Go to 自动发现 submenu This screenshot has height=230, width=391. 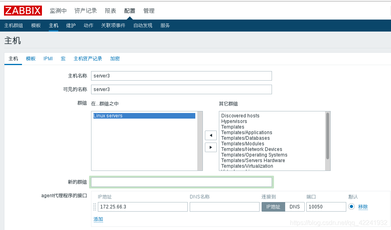coord(143,26)
